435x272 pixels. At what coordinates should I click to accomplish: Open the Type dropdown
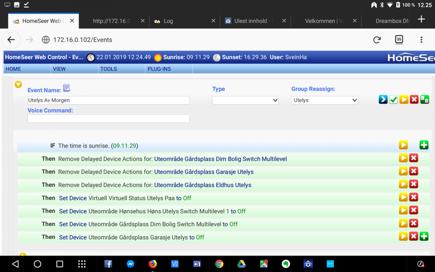coord(245,100)
